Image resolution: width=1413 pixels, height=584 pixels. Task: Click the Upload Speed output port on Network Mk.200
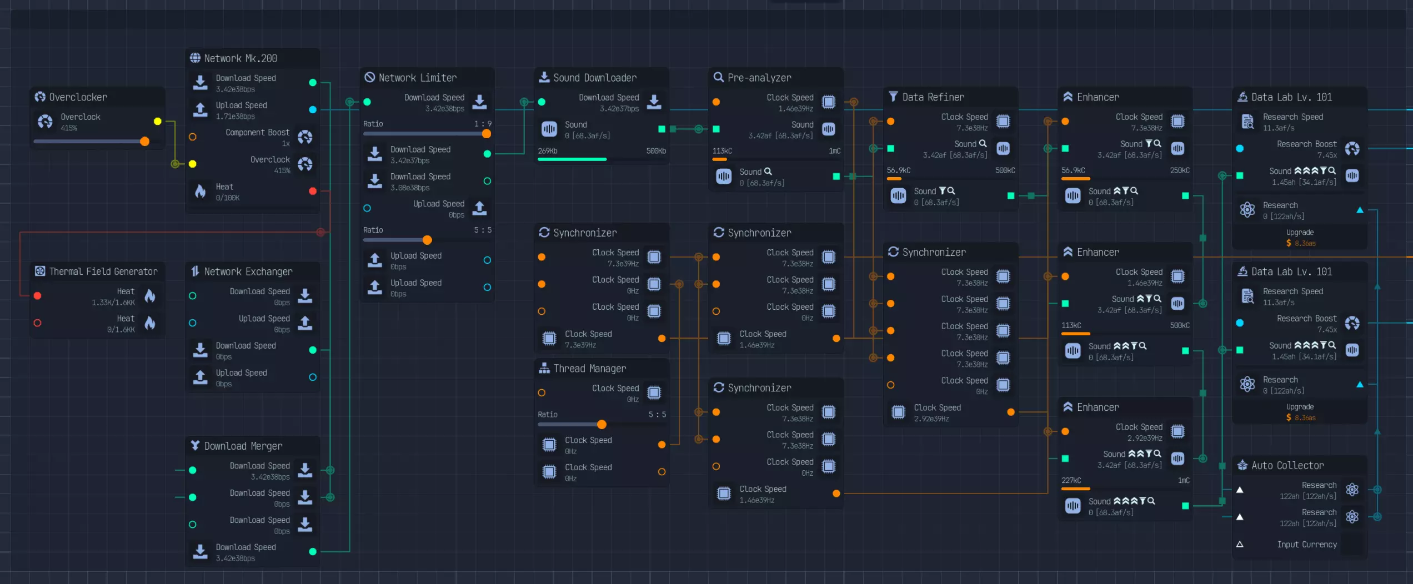(x=313, y=110)
